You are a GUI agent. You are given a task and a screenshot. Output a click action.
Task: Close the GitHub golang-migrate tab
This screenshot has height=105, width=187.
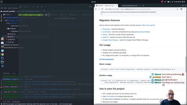point(116,6)
